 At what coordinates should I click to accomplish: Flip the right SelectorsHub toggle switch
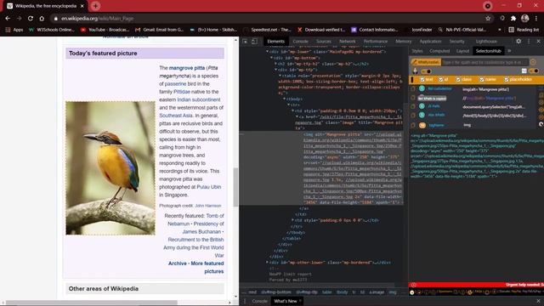[x=534, y=71]
